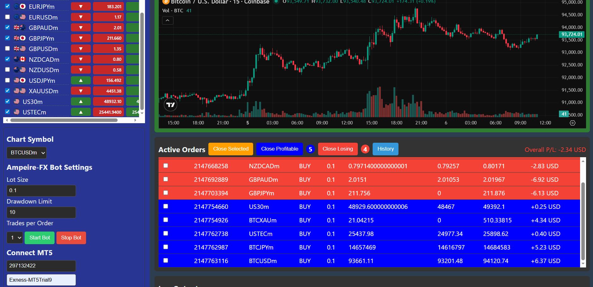593x287 pixels.
Task: Click the XAUUSDm red down arrow
Action: pyautogui.click(x=81, y=91)
